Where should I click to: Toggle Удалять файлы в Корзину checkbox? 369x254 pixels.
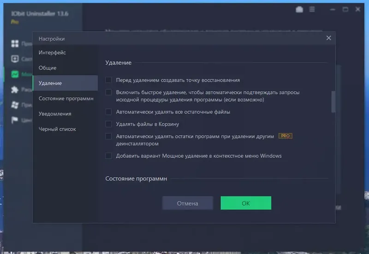108,124
